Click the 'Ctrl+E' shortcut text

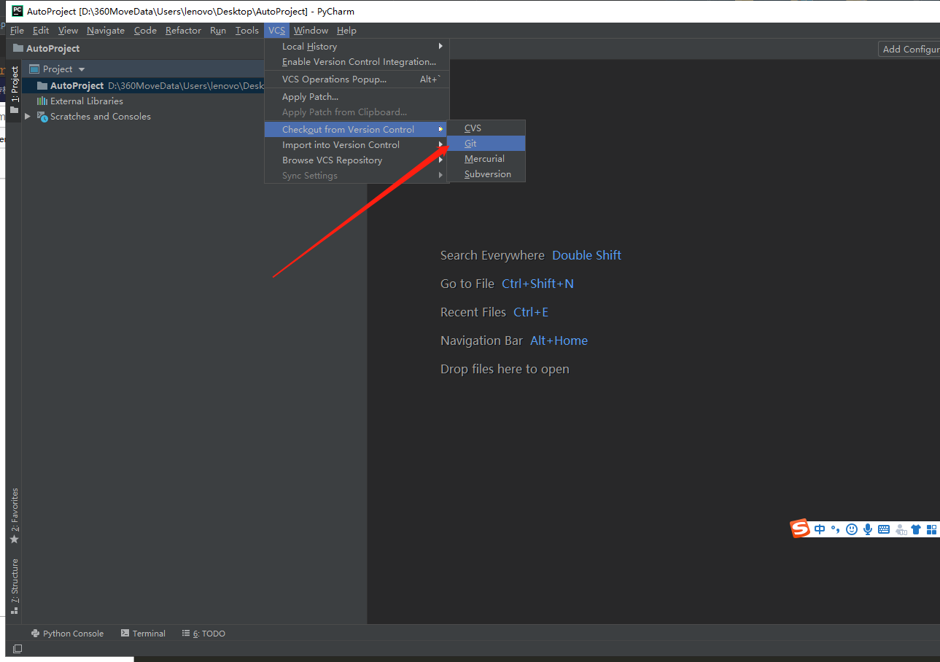coord(531,312)
